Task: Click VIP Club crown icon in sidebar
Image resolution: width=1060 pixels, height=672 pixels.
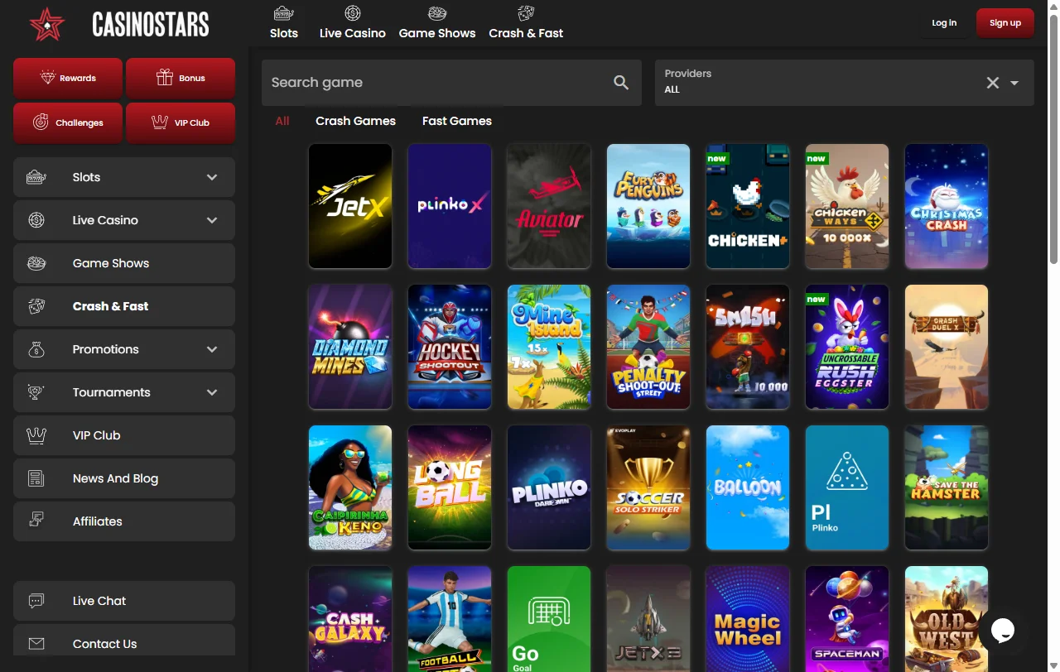Action: [36, 435]
